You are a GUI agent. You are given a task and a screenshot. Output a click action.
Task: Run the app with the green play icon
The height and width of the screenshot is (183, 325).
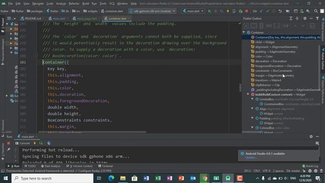(x=210, y=11)
